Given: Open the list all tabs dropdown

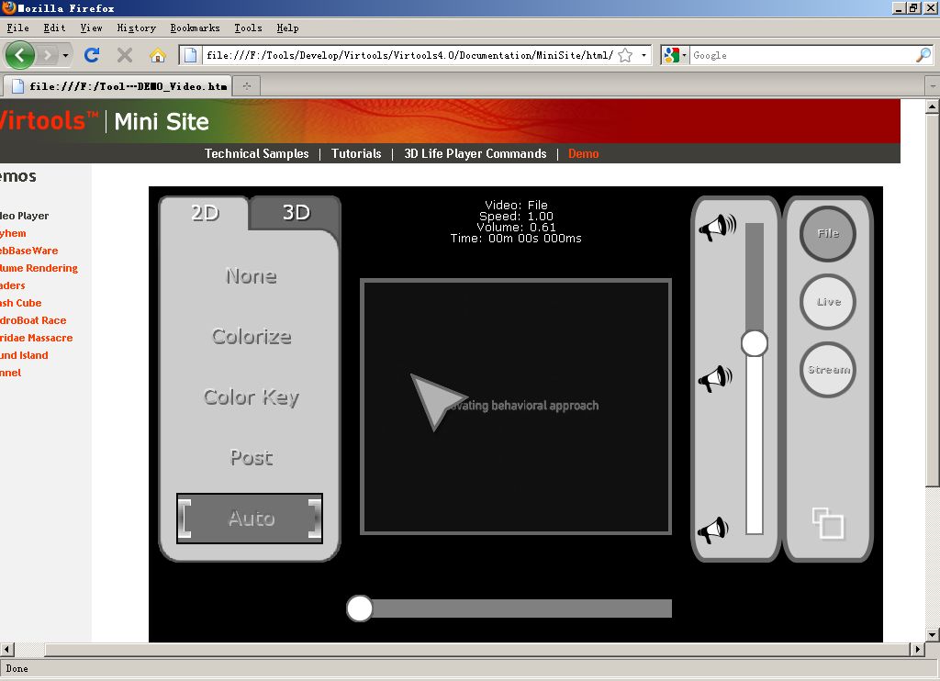Looking at the screenshot, I should point(932,85).
